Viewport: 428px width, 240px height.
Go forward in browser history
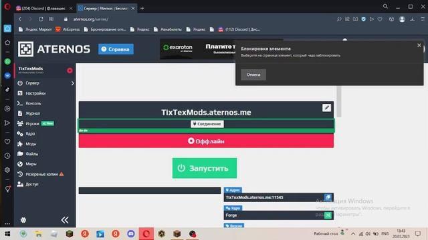[30, 19]
